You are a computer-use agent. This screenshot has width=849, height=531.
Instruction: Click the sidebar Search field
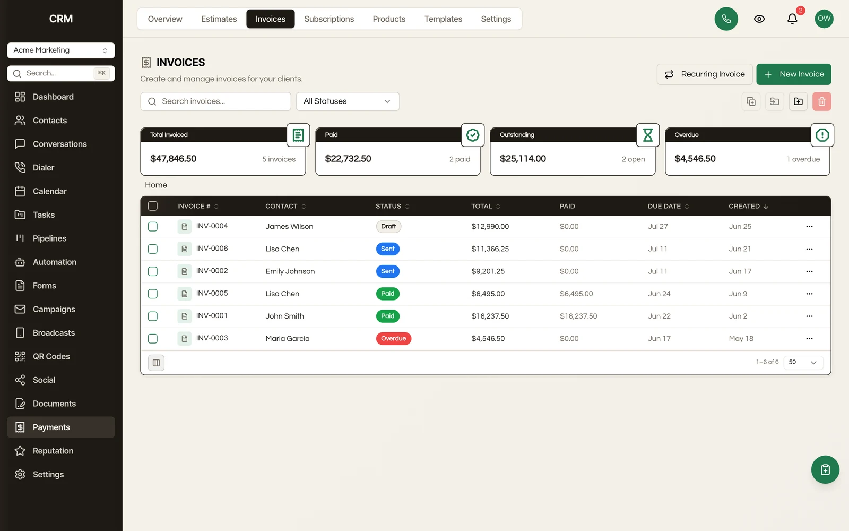61,73
